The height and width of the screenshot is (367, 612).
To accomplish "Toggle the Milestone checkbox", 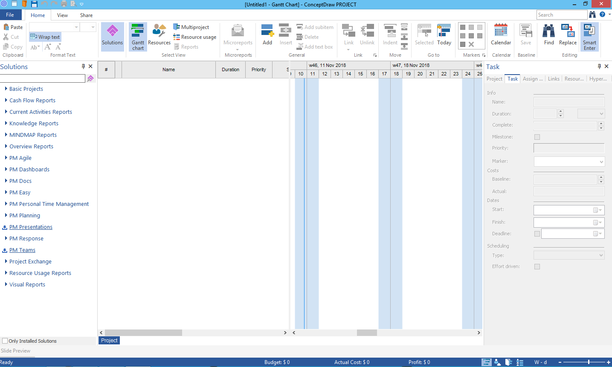I will 537,137.
